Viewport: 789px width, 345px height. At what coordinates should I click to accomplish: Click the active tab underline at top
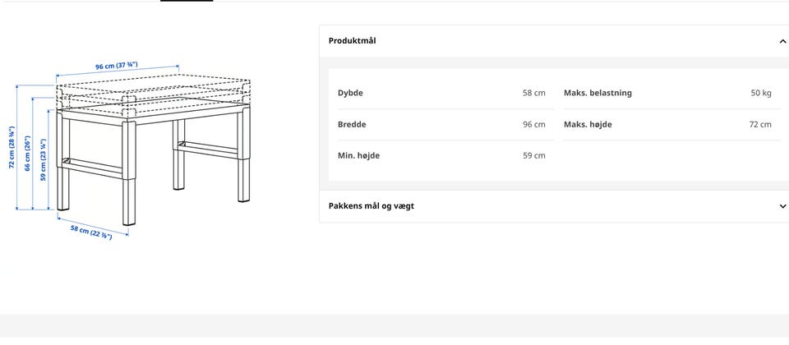click(187, 1)
